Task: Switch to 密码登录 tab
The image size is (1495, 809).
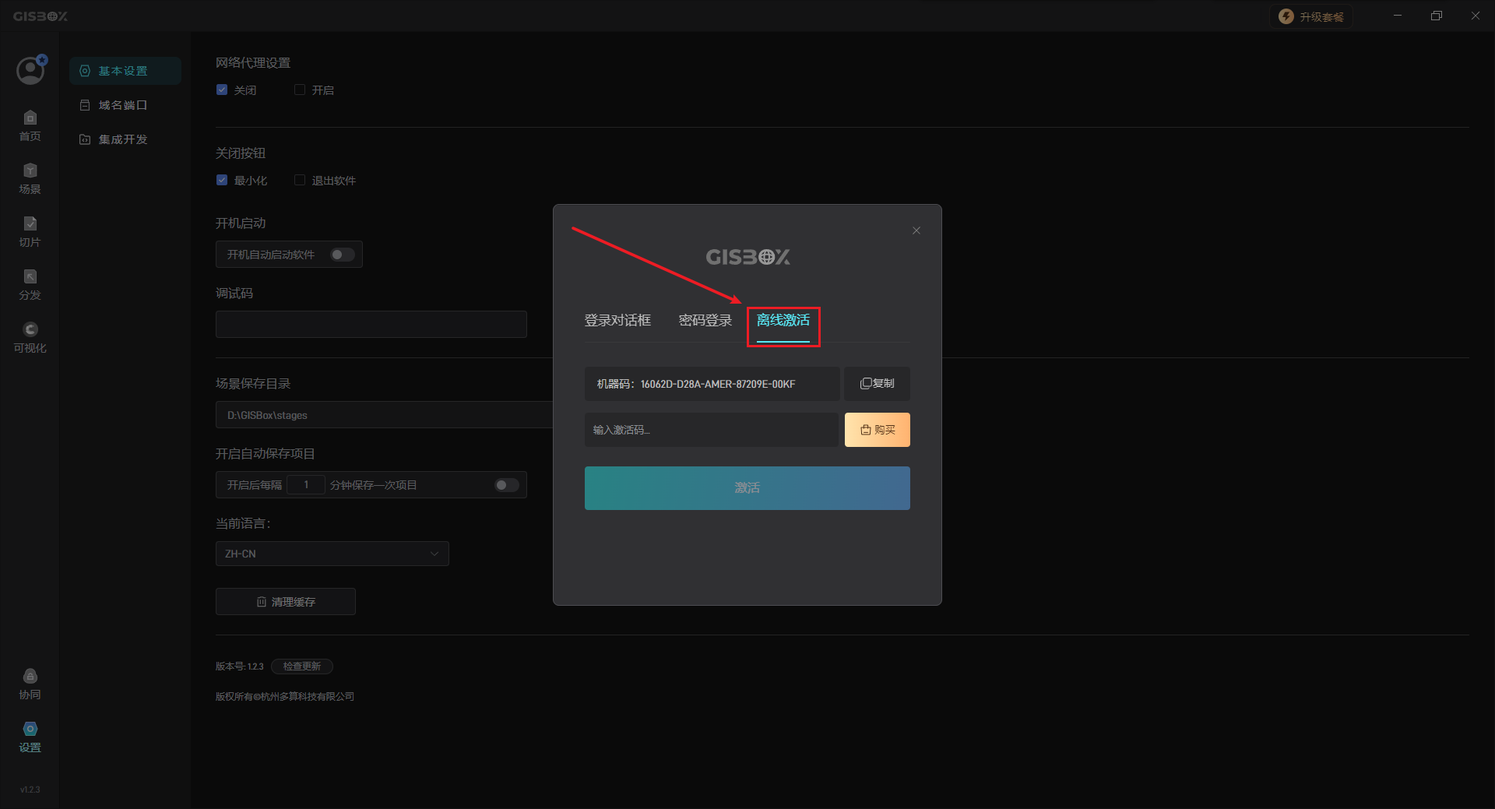Action: (705, 320)
